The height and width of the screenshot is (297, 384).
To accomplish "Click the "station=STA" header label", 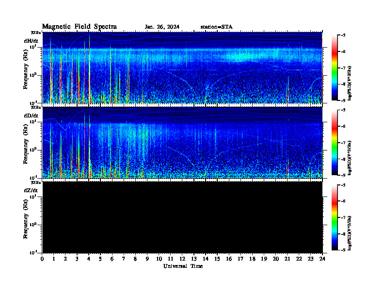I will coord(216,27).
